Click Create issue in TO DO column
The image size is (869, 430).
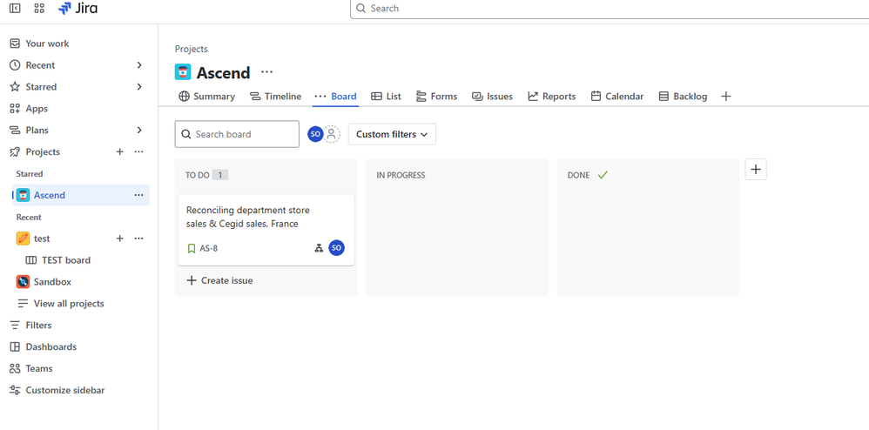(x=219, y=280)
